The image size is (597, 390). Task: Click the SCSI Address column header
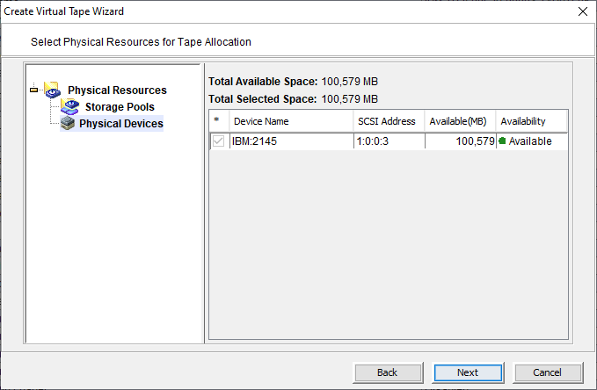(x=389, y=121)
